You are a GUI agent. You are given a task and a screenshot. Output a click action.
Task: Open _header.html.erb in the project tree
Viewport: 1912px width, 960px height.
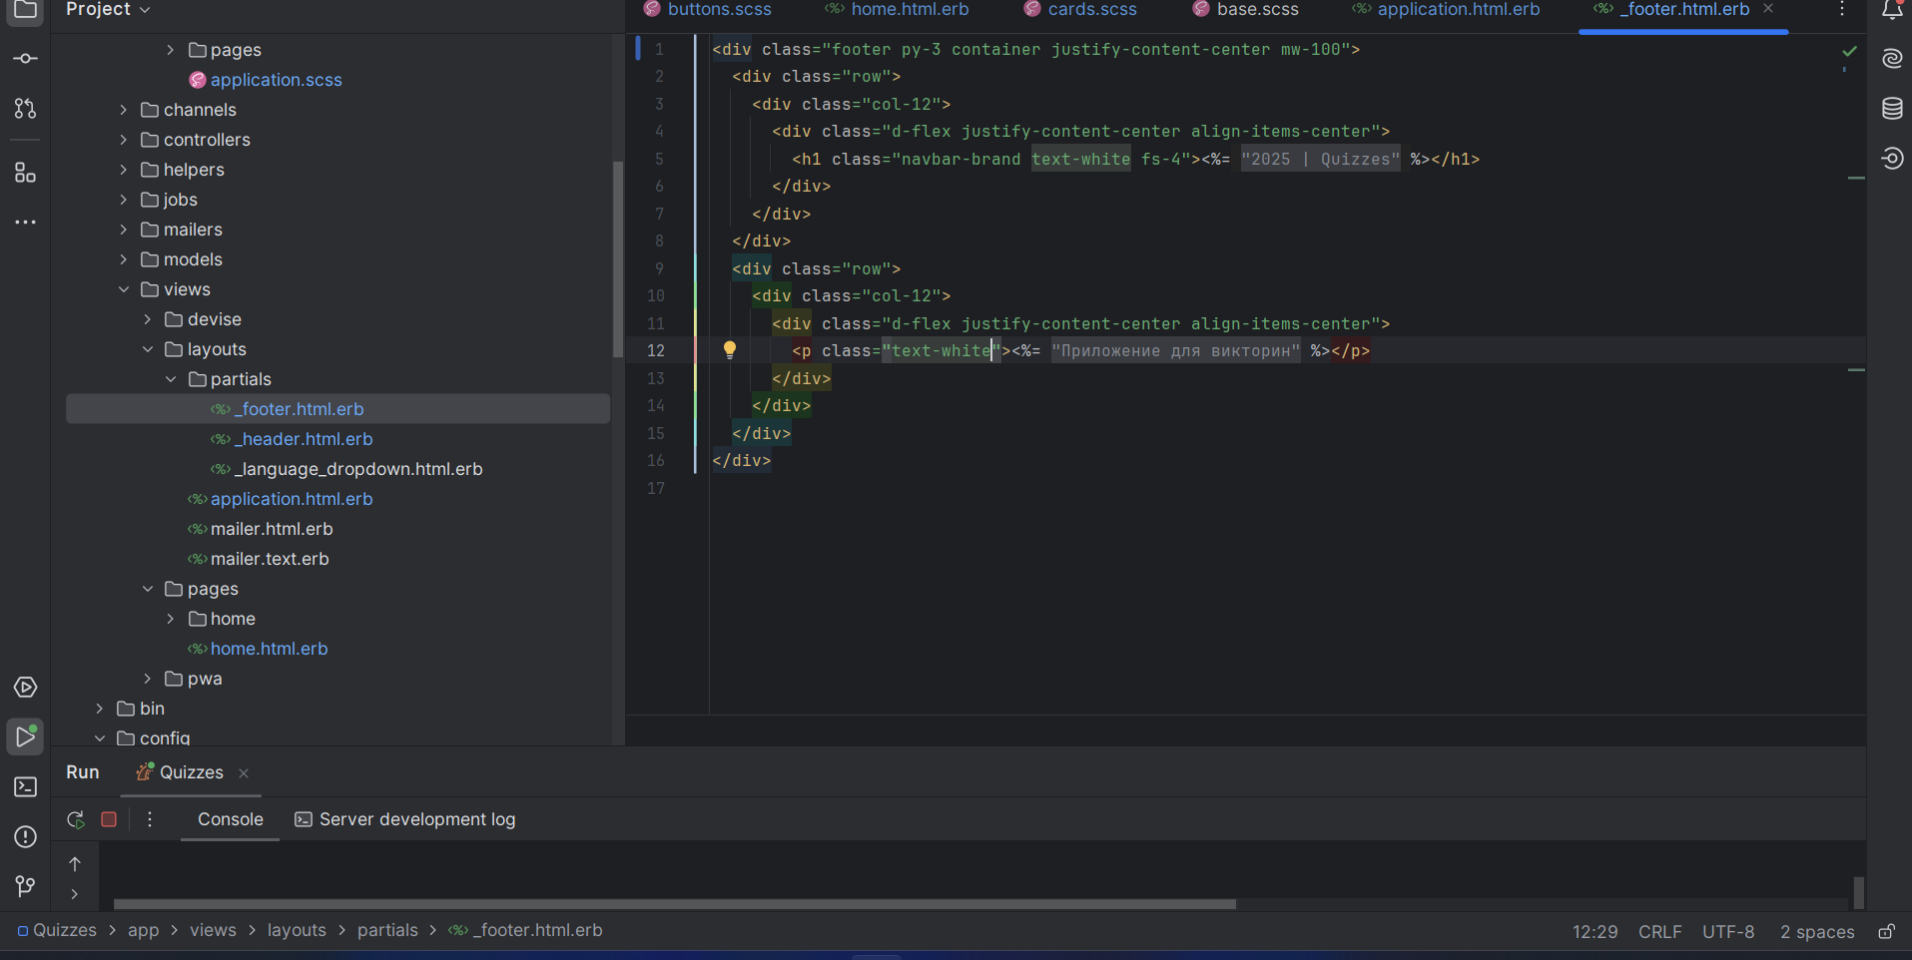point(304,439)
